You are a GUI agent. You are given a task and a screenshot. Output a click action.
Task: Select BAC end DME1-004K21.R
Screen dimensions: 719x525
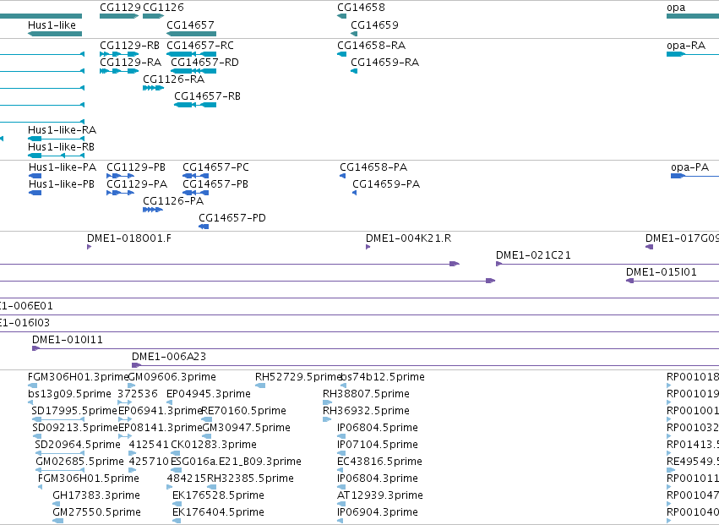click(409, 238)
